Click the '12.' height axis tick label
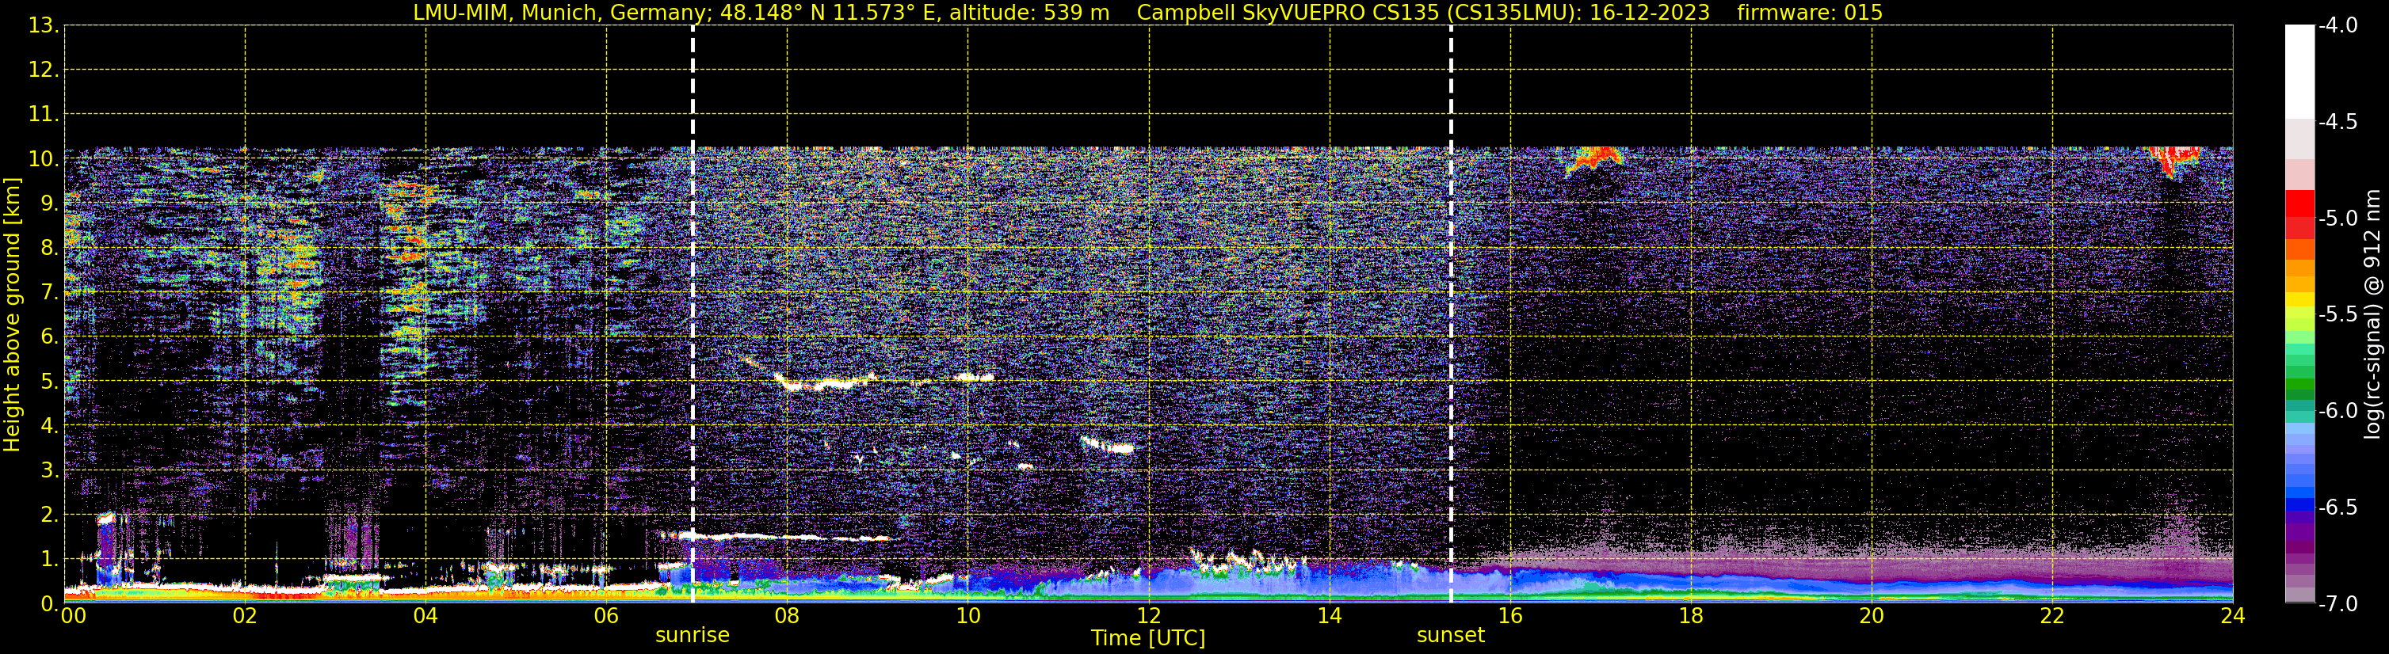 pos(44,70)
